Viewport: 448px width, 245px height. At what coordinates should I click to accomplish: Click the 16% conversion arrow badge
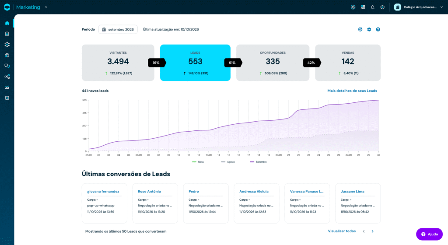pyautogui.click(x=157, y=63)
